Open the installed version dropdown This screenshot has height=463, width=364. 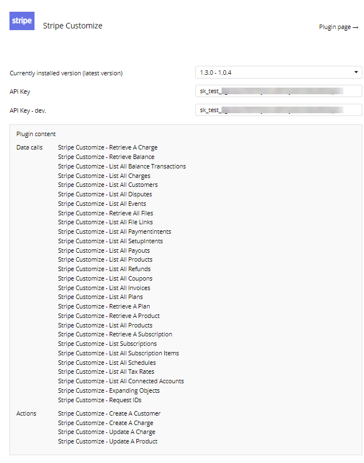click(x=278, y=73)
